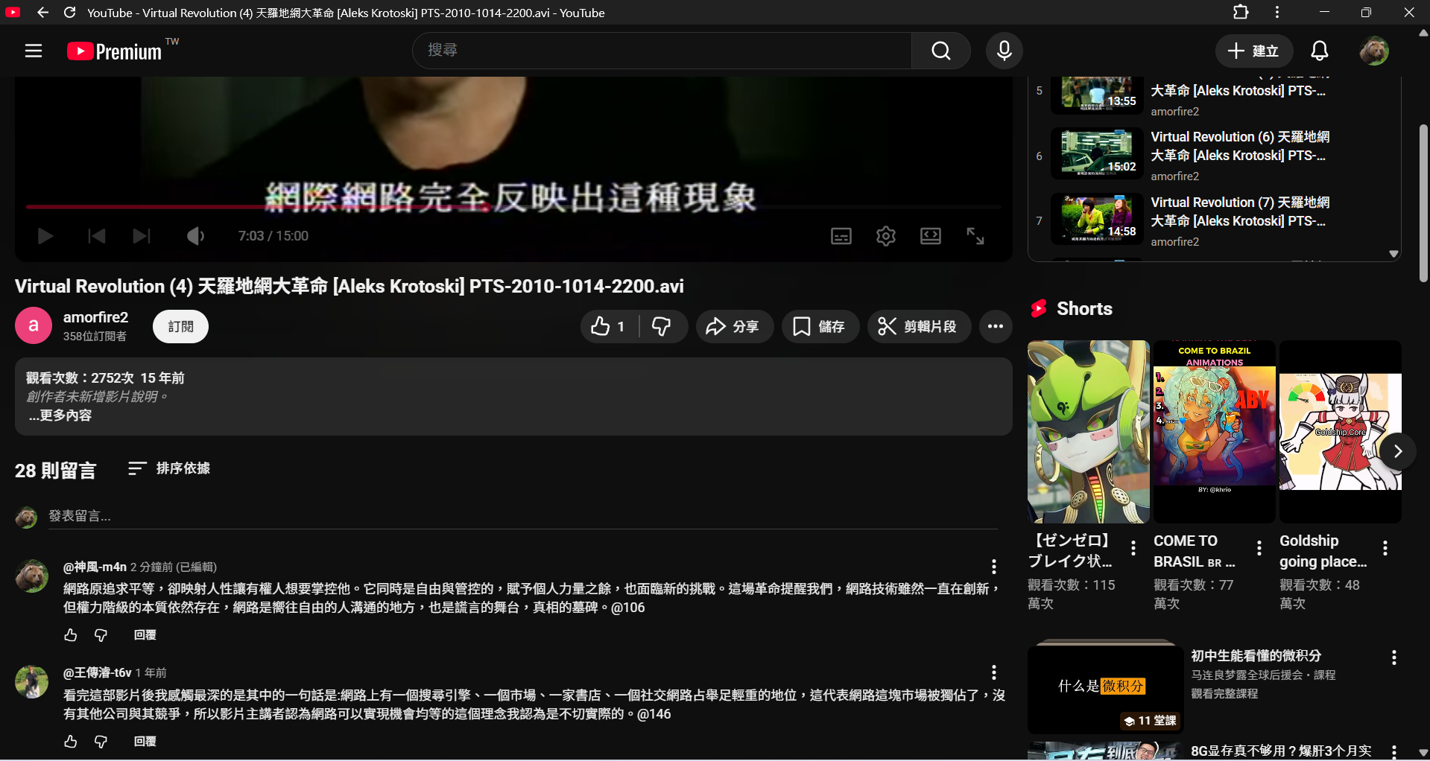Click the 發表留言 comment input field
1430x761 pixels.
coord(522,516)
